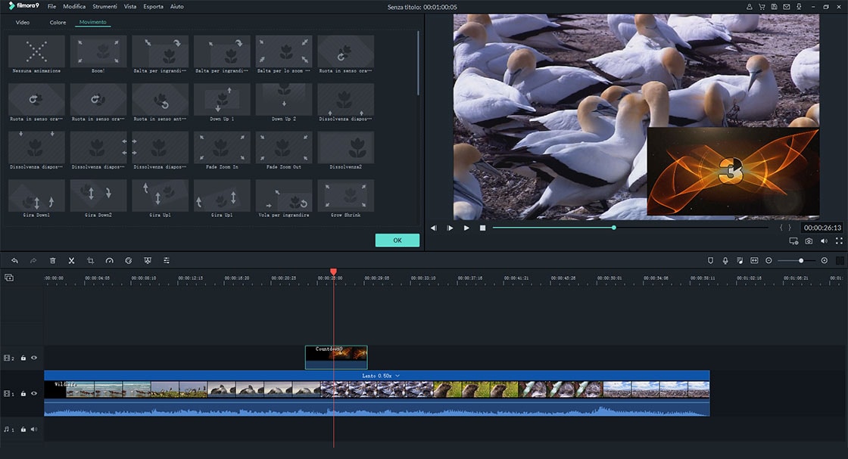Toggle lock on audio track 1
The image size is (848, 459).
pyautogui.click(x=23, y=430)
